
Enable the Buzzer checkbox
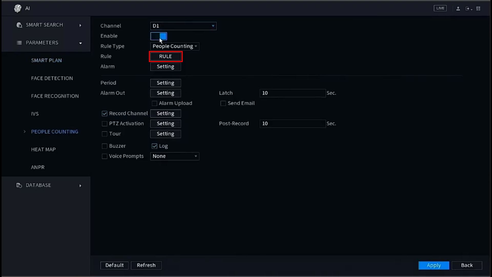[x=104, y=146]
